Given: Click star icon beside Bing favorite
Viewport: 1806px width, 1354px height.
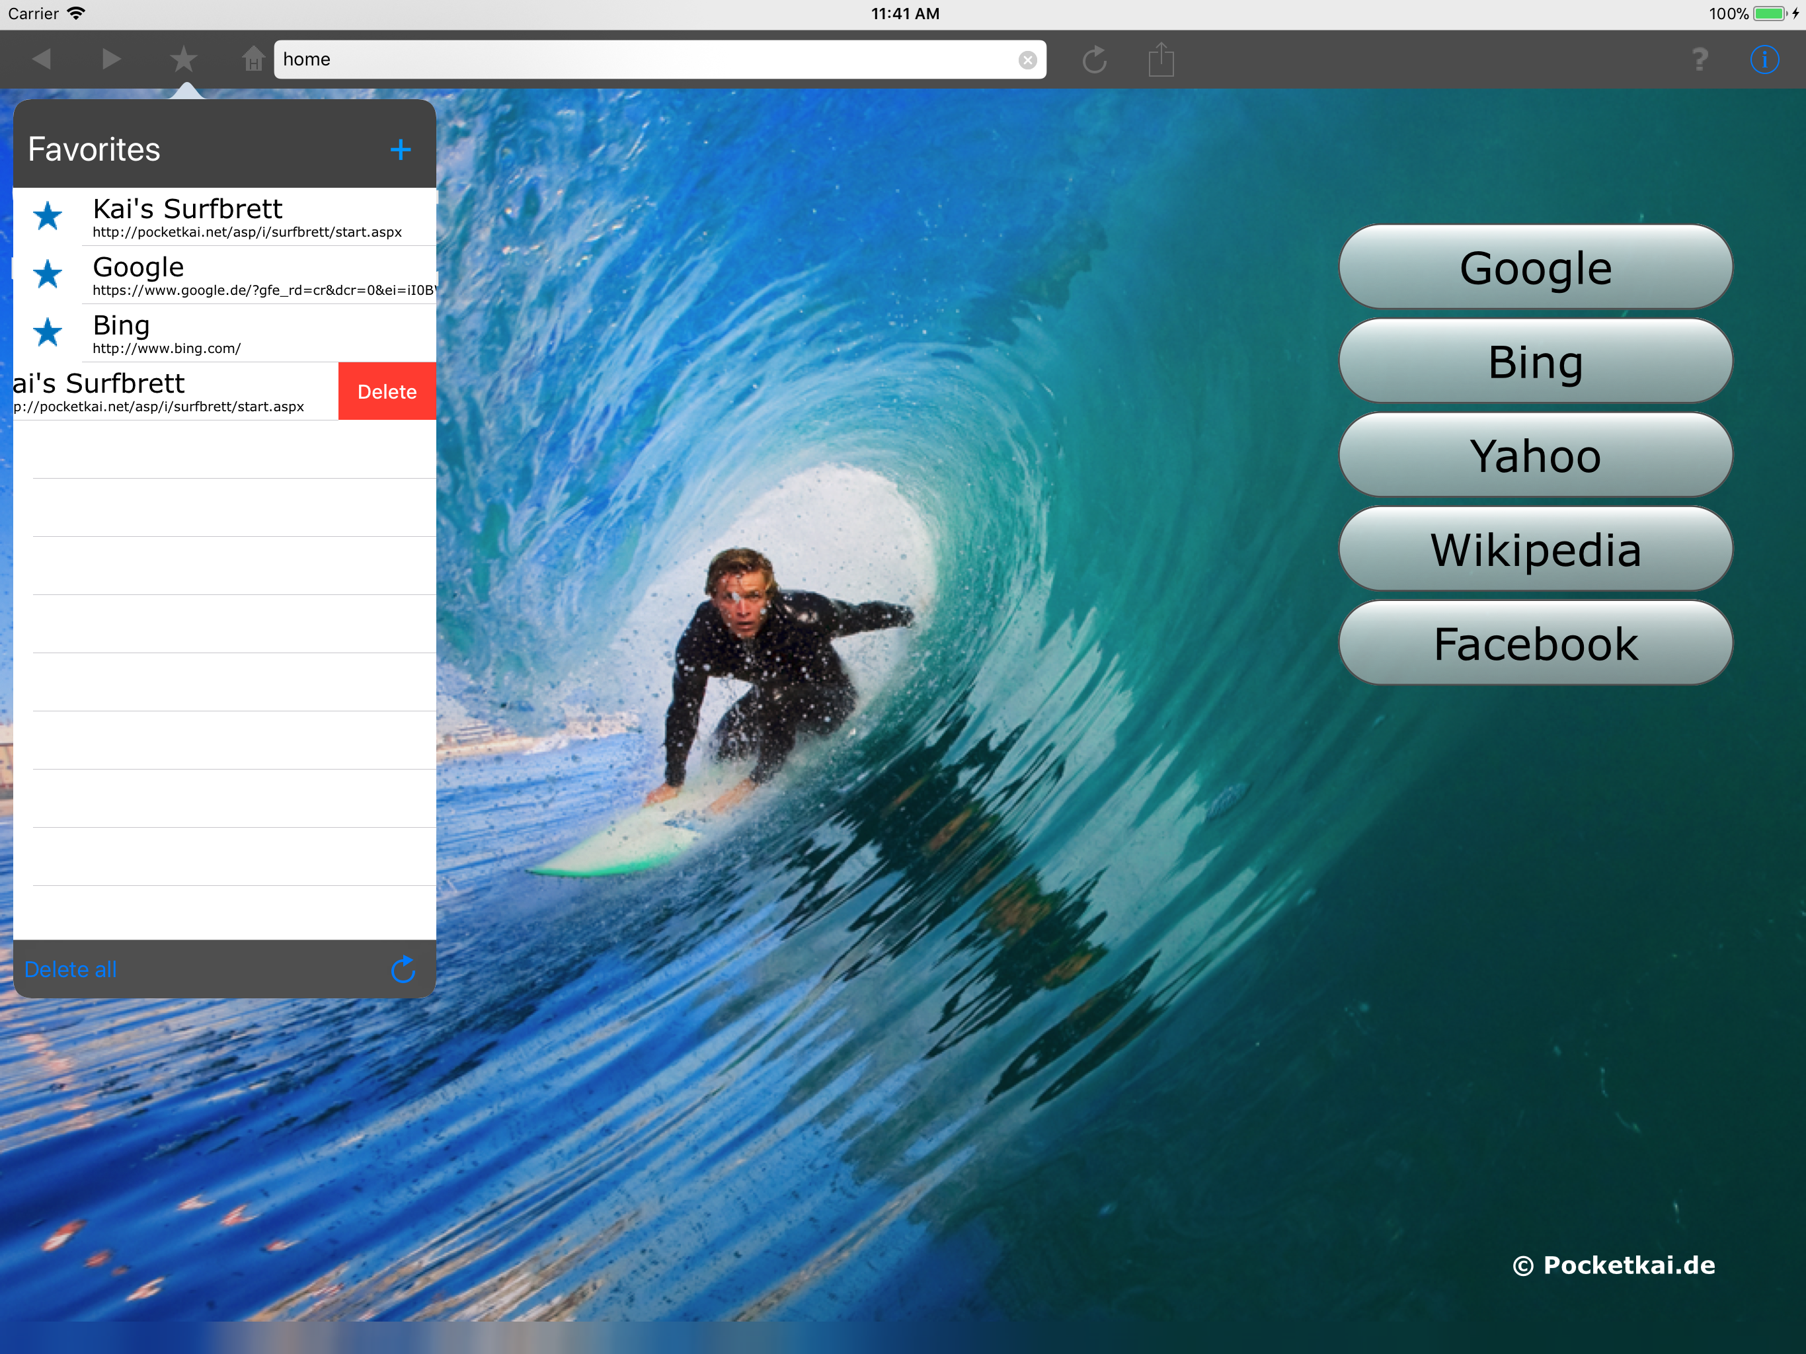Looking at the screenshot, I should pyautogui.click(x=48, y=333).
